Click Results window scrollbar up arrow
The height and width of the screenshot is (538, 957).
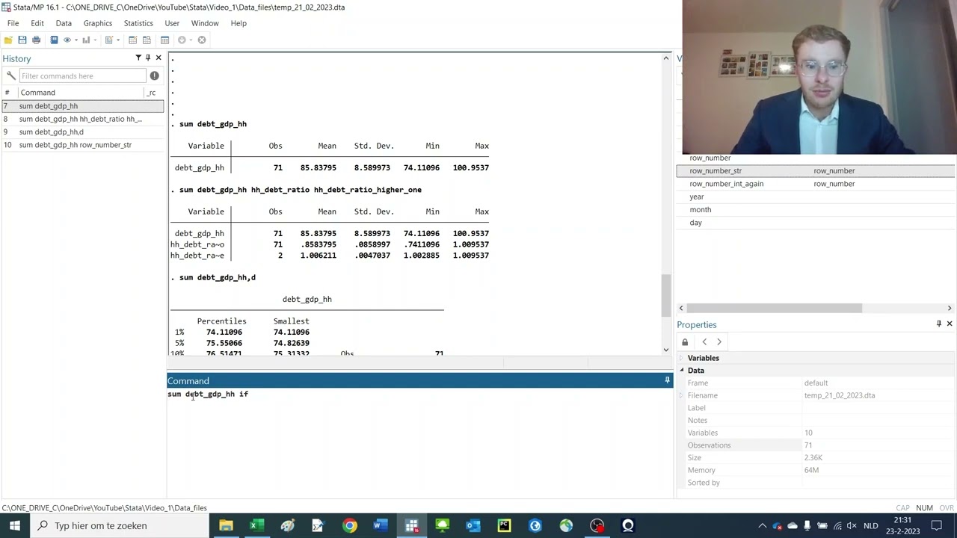(x=665, y=58)
